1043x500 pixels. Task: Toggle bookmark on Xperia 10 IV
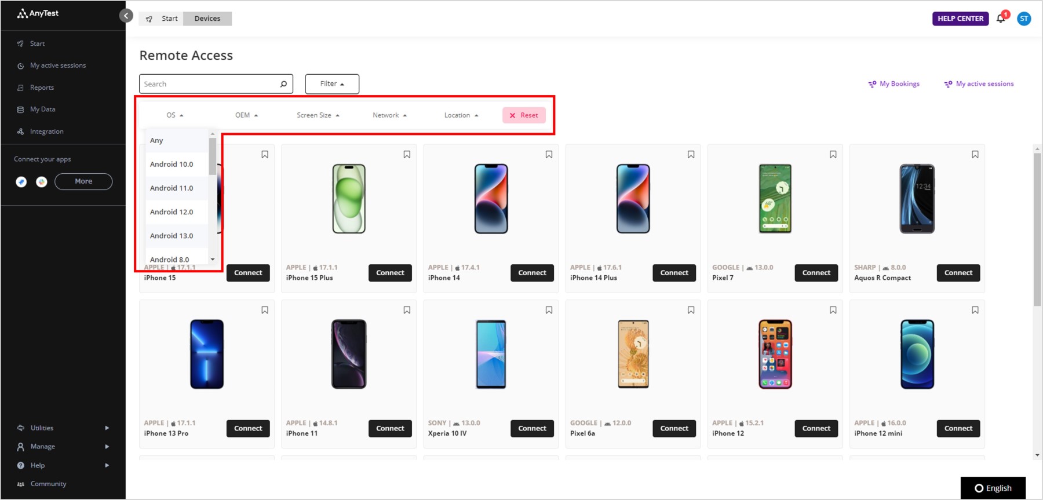click(549, 310)
